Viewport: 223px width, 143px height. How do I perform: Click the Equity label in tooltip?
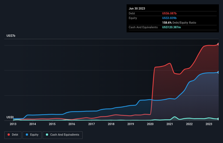[133, 18]
